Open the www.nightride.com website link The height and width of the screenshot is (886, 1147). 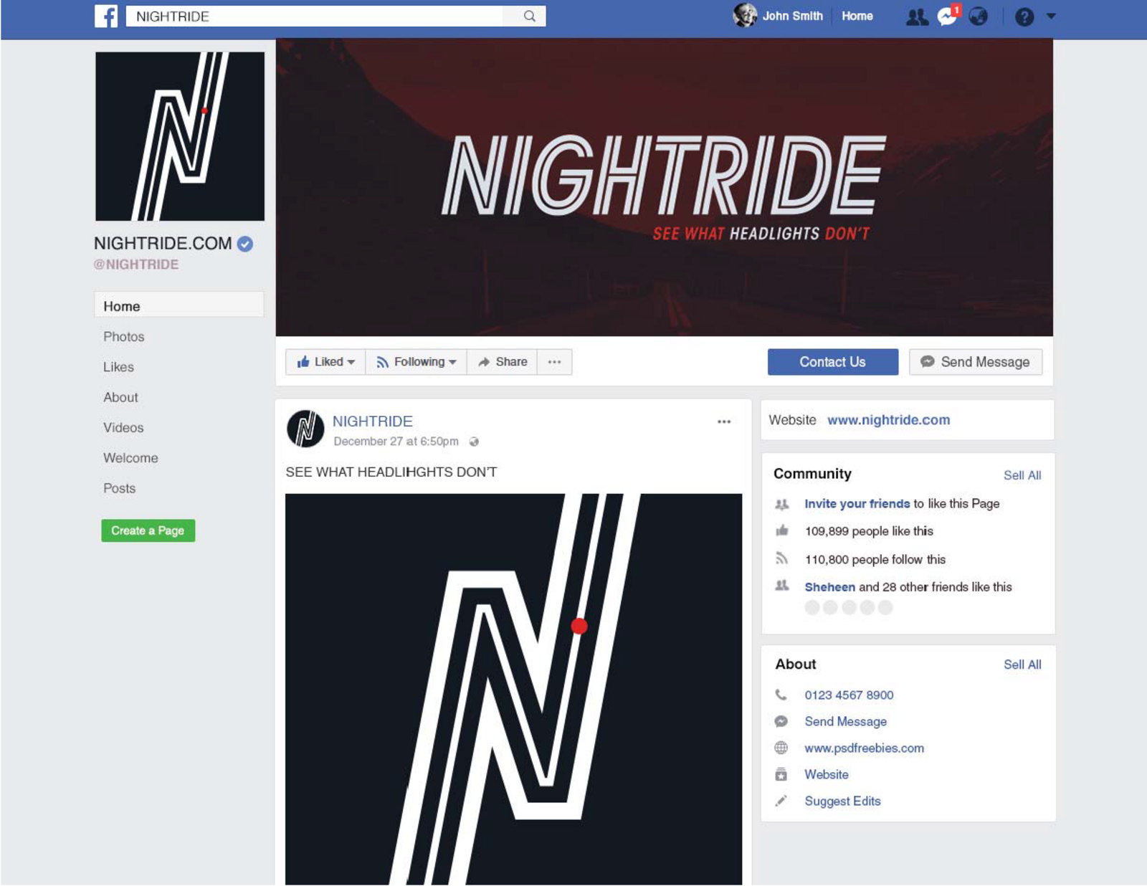[x=888, y=420]
